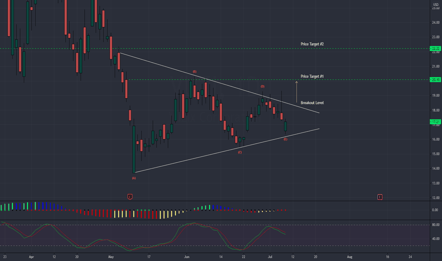The image size is (442, 261).
Task: Click the green 17.21 current price tag
Action: [x=435, y=122]
